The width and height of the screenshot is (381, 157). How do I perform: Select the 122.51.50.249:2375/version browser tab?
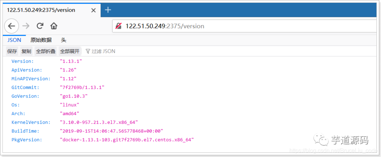(52, 10)
